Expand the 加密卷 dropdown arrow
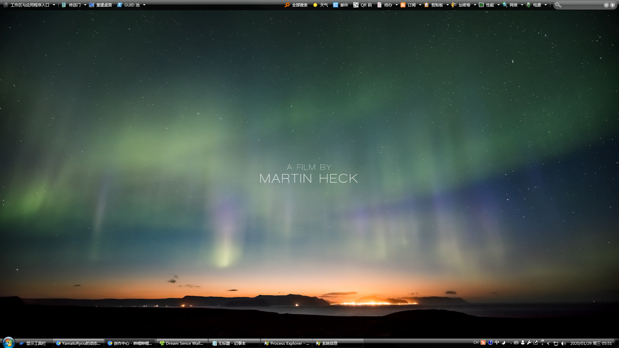The height and width of the screenshot is (348, 619). (x=475, y=5)
